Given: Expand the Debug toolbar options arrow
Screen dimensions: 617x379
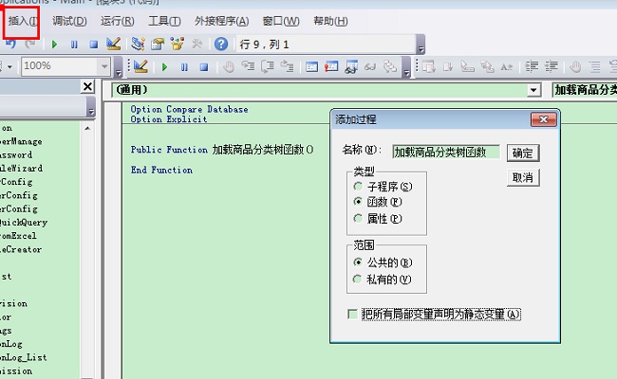Looking at the screenshot, I should coord(406,67).
